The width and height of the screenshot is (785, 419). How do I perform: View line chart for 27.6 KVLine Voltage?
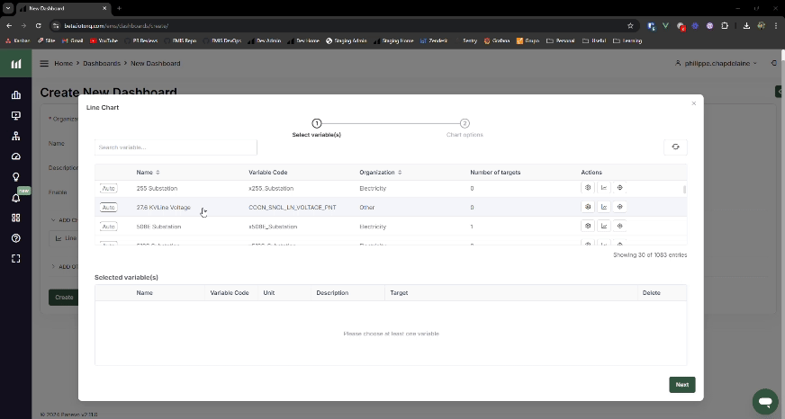click(x=604, y=207)
